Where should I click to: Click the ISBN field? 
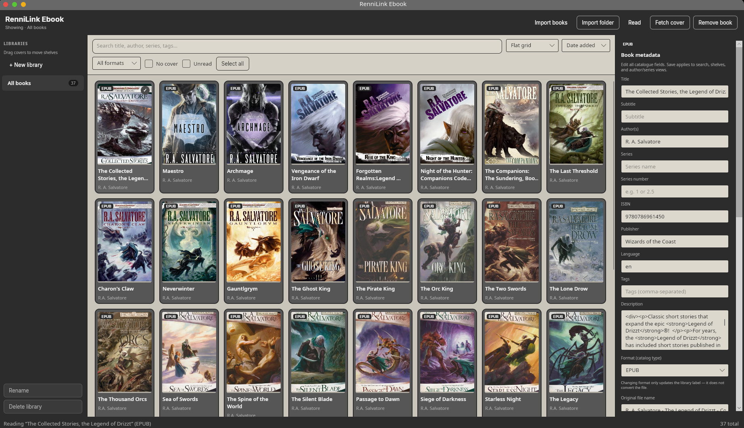pos(675,216)
